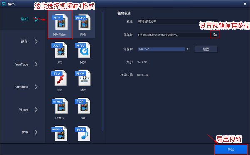Choose the MP3 audio format
The height and width of the screenshot is (155, 250).
pos(83,133)
